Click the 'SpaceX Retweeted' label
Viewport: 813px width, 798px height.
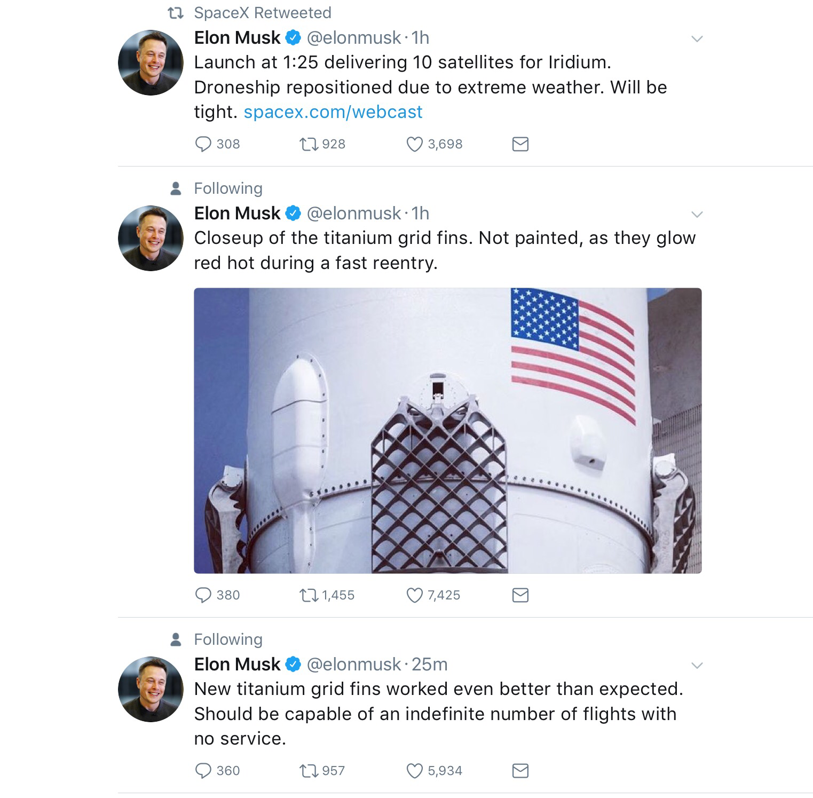click(x=262, y=13)
